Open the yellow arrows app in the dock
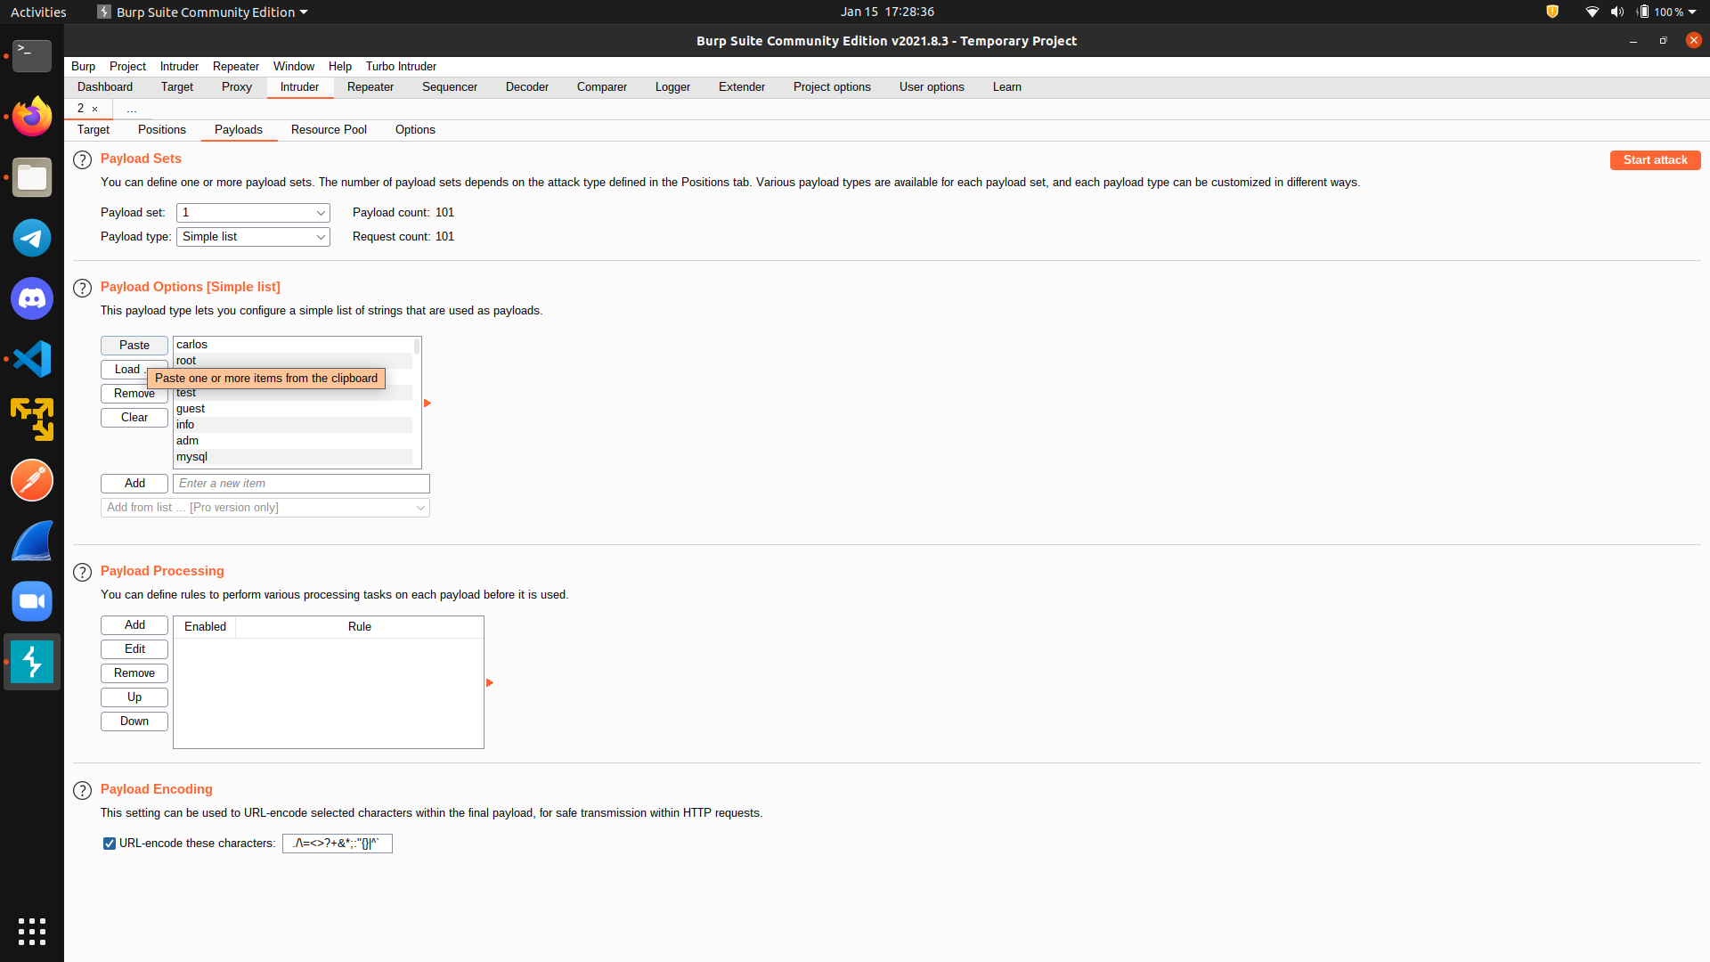1710x962 pixels. coord(32,420)
